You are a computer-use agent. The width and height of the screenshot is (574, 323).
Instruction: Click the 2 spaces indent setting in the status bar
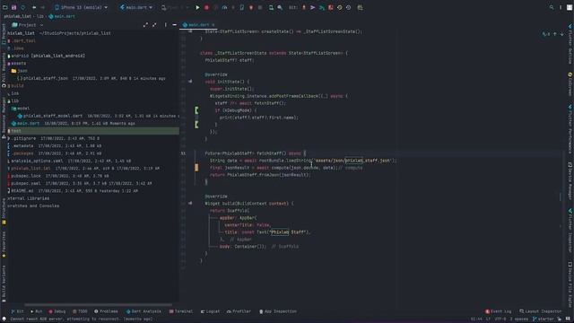[x=519, y=319]
